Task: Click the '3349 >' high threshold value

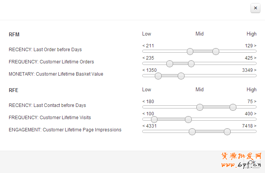Action: (x=249, y=70)
